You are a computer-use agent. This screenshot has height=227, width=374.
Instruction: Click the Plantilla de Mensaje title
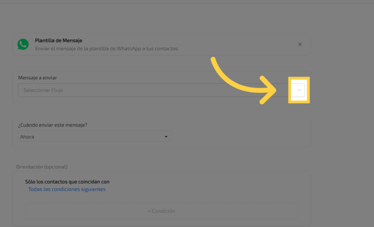tap(58, 41)
